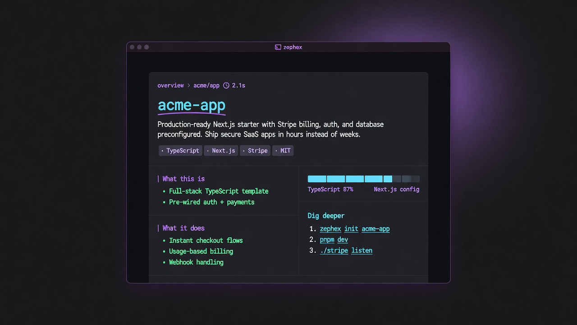Screen dimensions: 577x325
Task: Click "Webhook handling" bullet
Action: pyautogui.click(x=196, y=262)
